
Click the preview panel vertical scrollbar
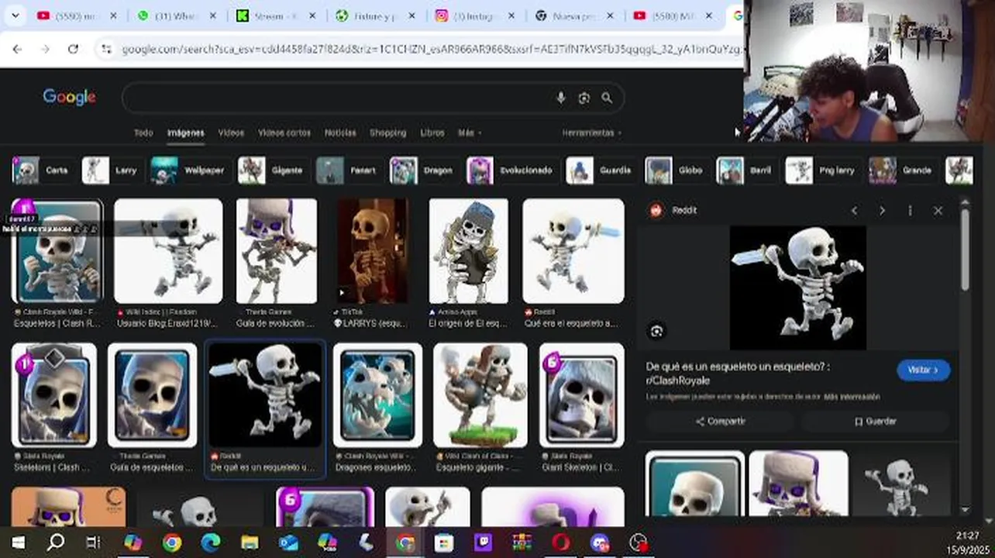click(x=965, y=250)
